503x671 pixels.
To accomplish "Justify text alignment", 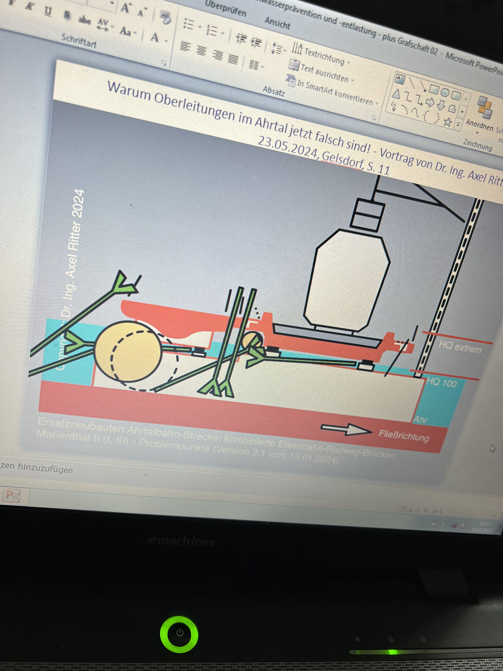I will (233, 59).
